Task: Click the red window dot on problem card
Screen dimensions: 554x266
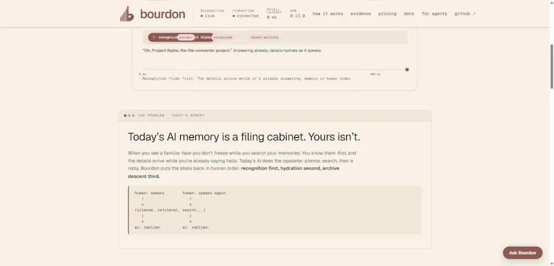Action: [125, 116]
